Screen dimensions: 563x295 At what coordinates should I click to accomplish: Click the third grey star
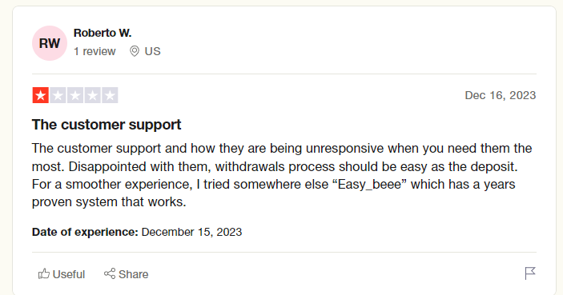(75, 95)
